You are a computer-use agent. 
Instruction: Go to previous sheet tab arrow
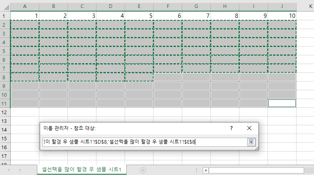pos(9,170)
